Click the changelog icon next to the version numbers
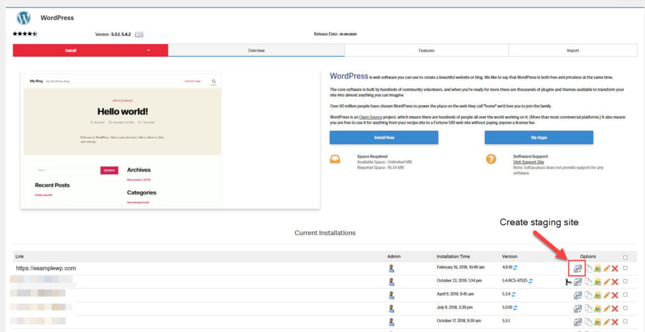The image size is (645, 332). coord(139,35)
